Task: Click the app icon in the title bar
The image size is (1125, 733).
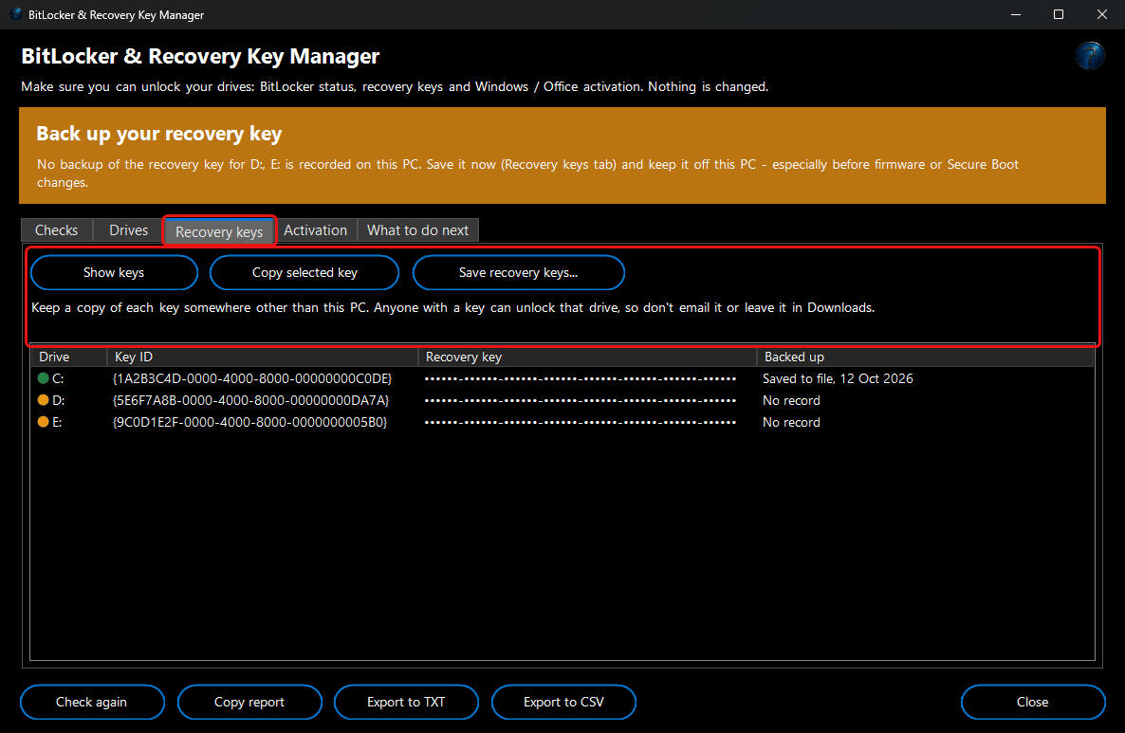Action: (x=16, y=14)
